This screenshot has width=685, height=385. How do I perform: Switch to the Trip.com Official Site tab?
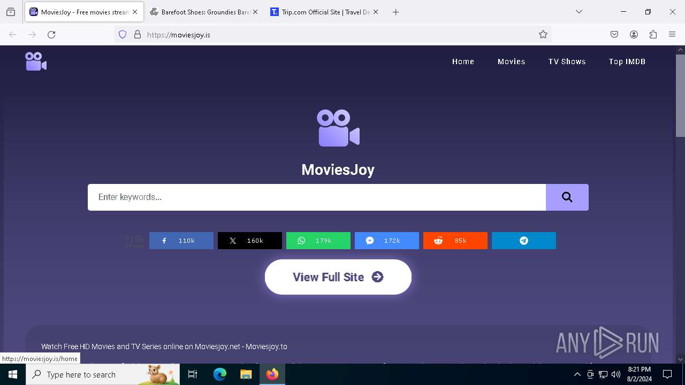(x=324, y=12)
